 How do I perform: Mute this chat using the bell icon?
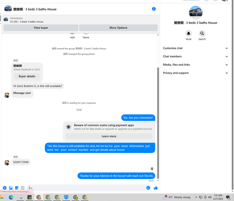[189, 33]
